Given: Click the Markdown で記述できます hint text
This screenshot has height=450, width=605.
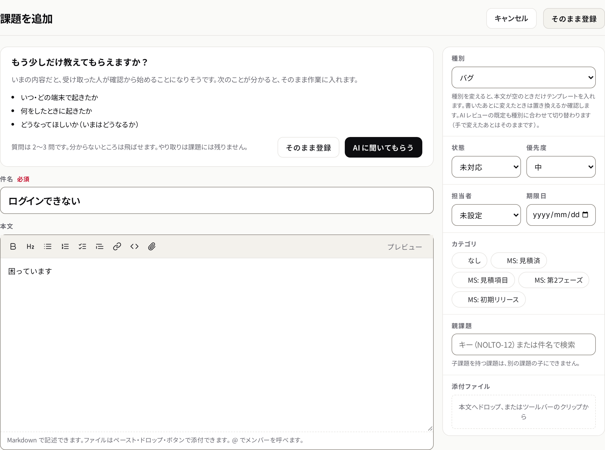Looking at the screenshot, I should tap(155, 440).
